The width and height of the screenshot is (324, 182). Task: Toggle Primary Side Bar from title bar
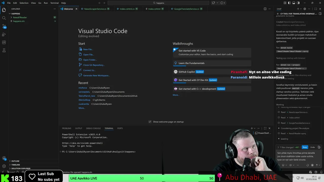coord(290,3)
